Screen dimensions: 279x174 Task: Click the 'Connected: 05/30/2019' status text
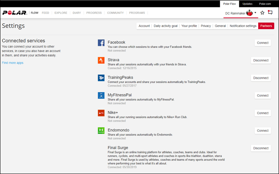point(122,167)
